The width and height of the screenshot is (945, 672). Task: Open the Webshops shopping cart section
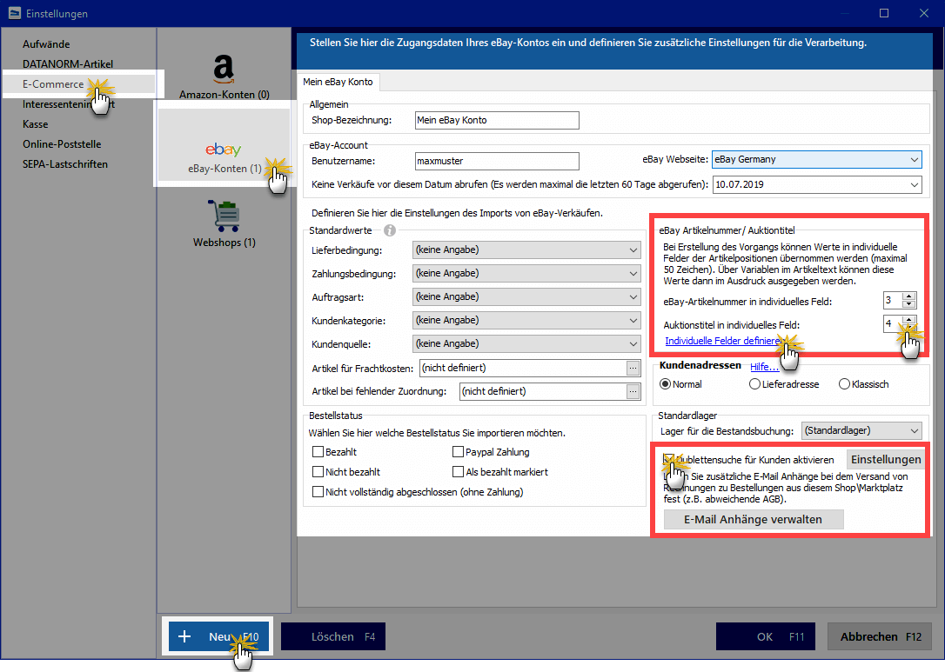tap(225, 224)
